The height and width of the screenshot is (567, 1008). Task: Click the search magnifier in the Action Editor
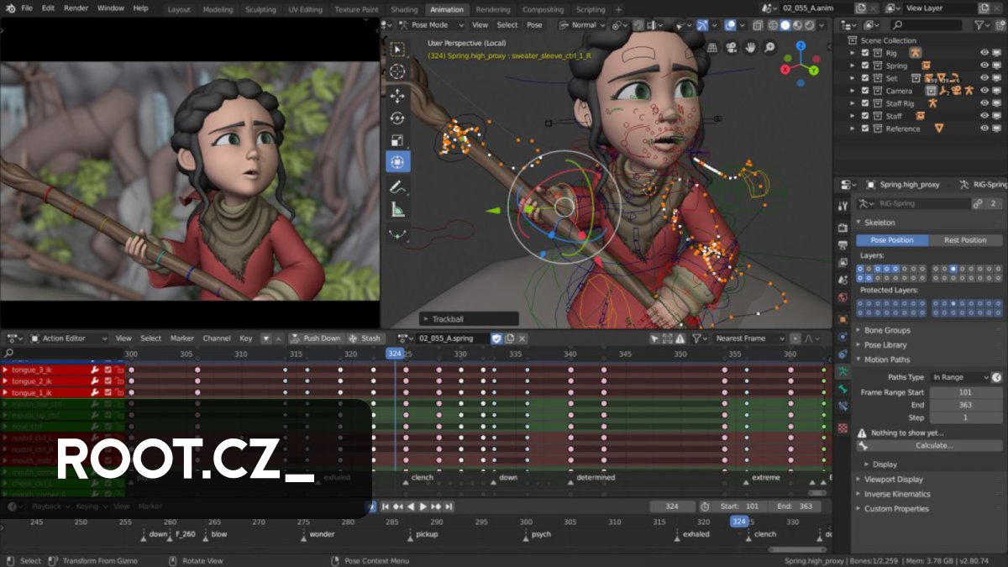(x=9, y=353)
